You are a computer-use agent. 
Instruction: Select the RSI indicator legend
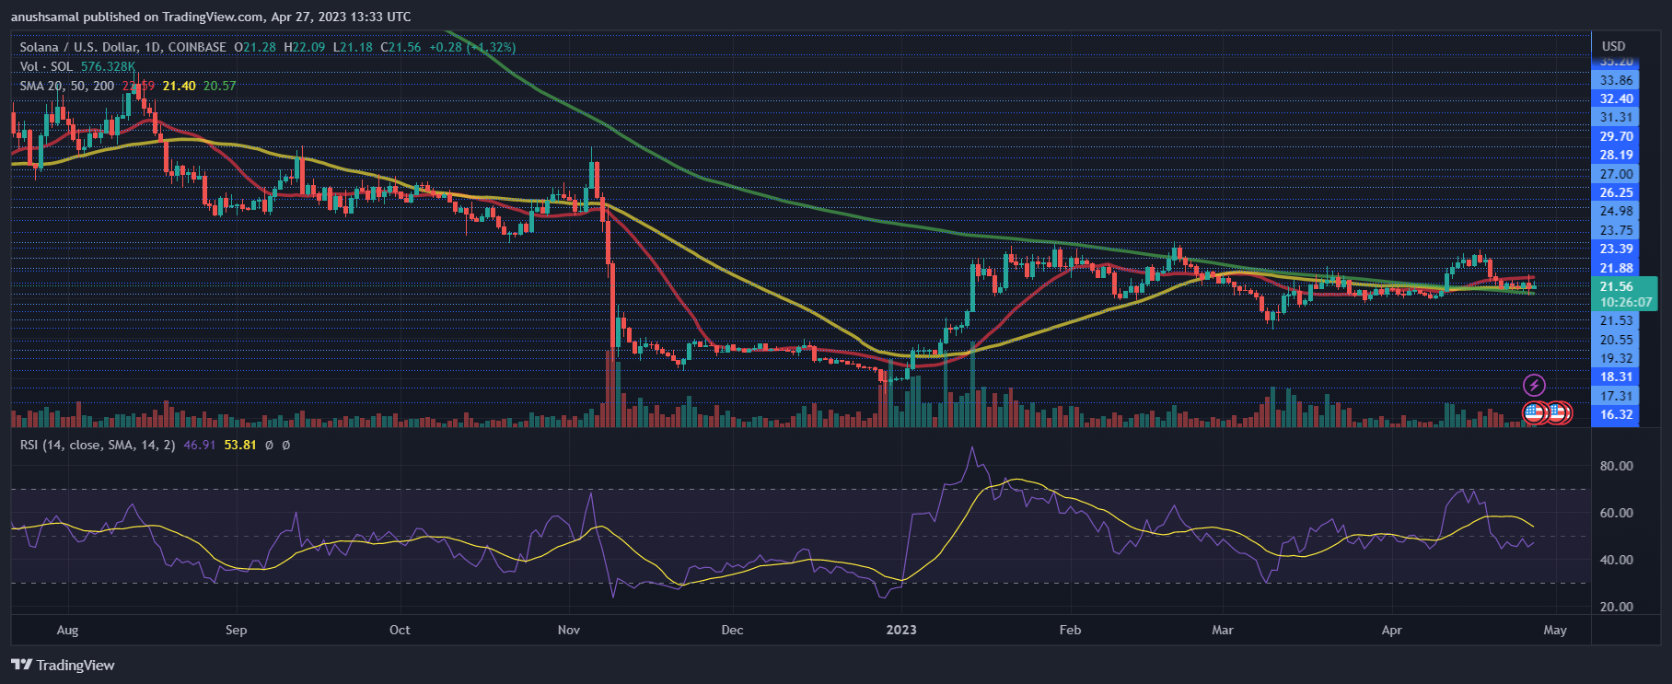(98, 445)
